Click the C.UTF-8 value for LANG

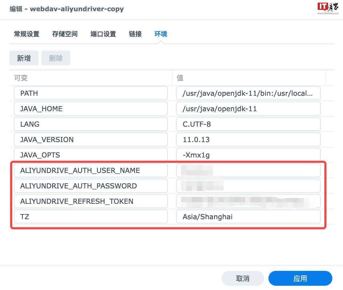[248, 124]
